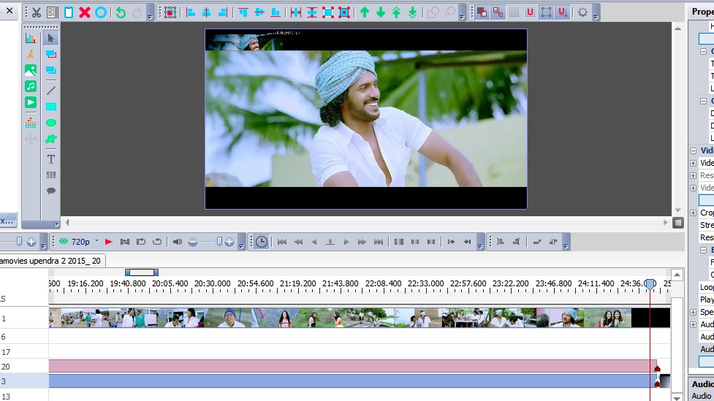Select the Ellipse shape tool
Viewport: 714px width, 401px height.
tap(51, 123)
